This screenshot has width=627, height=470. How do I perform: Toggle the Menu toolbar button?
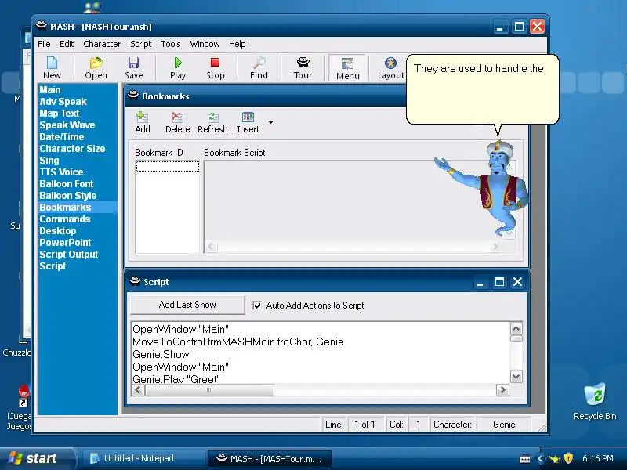pyautogui.click(x=347, y=68)
